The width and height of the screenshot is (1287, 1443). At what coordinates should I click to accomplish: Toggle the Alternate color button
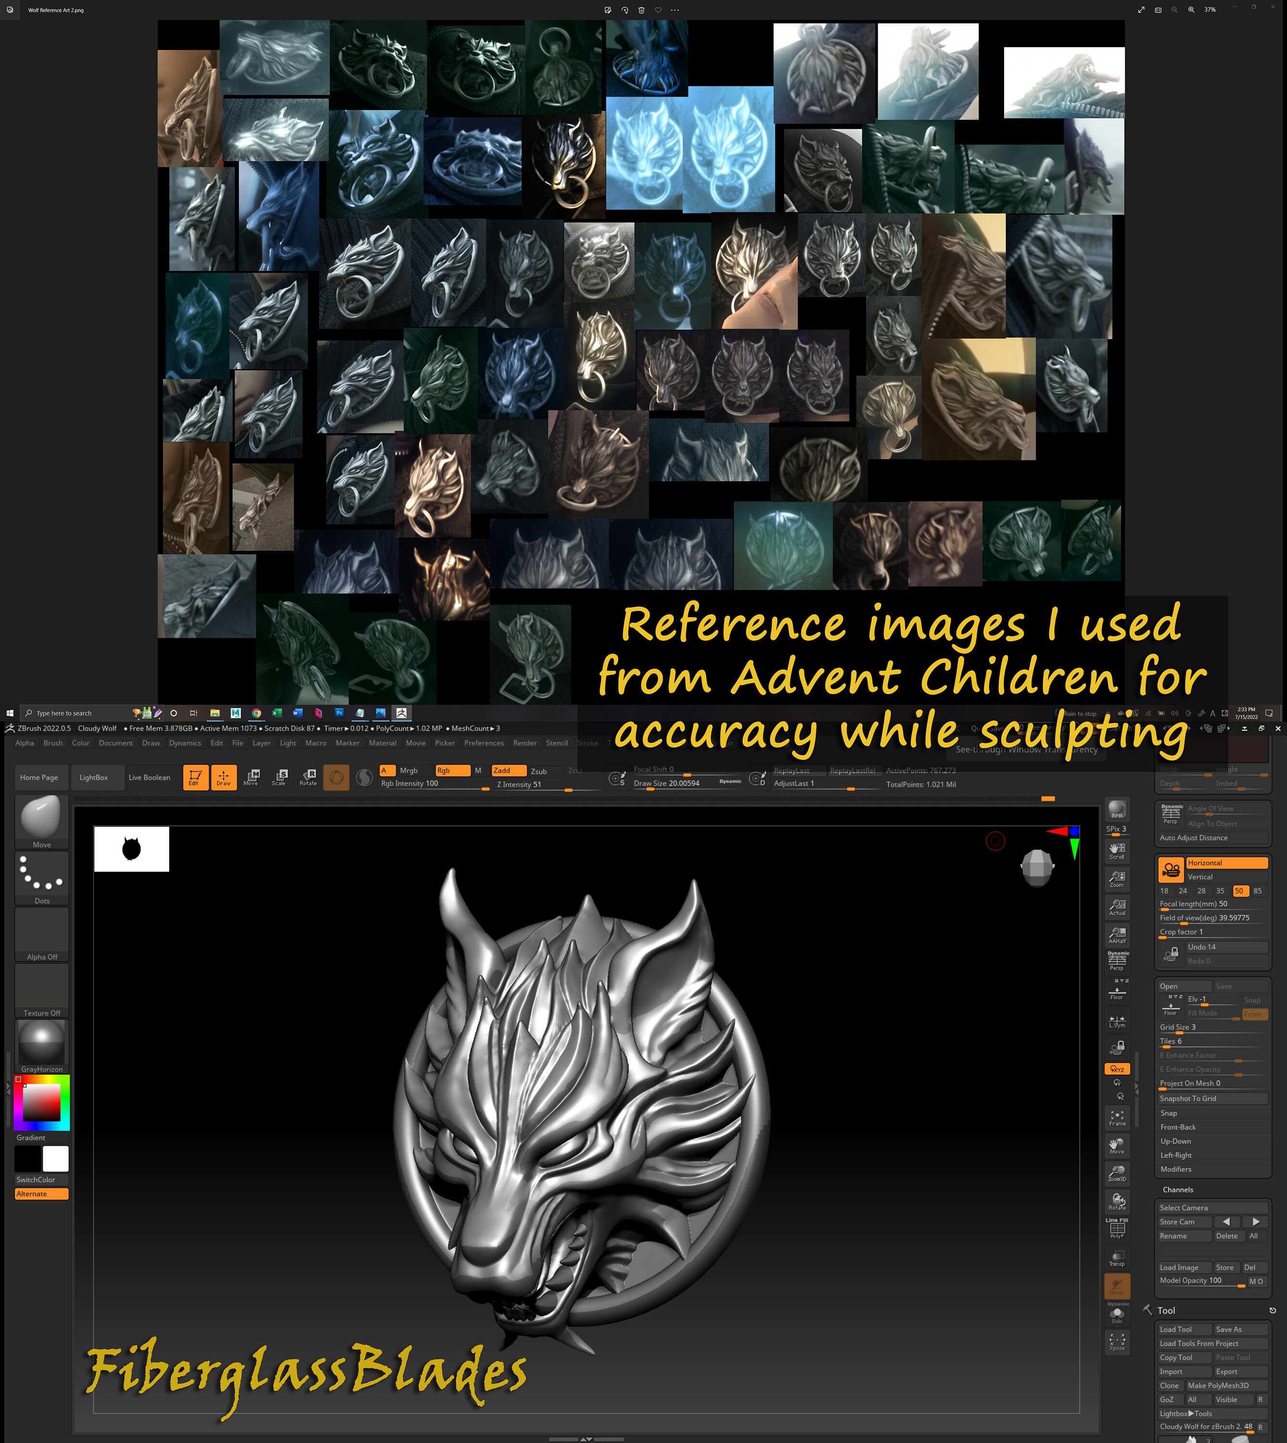(42, 1194)
